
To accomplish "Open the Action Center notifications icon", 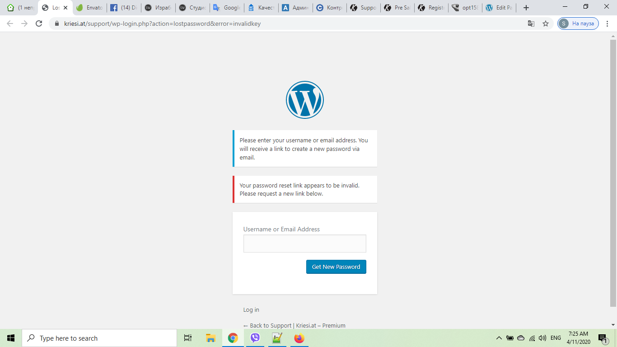I will coord(603,338).
